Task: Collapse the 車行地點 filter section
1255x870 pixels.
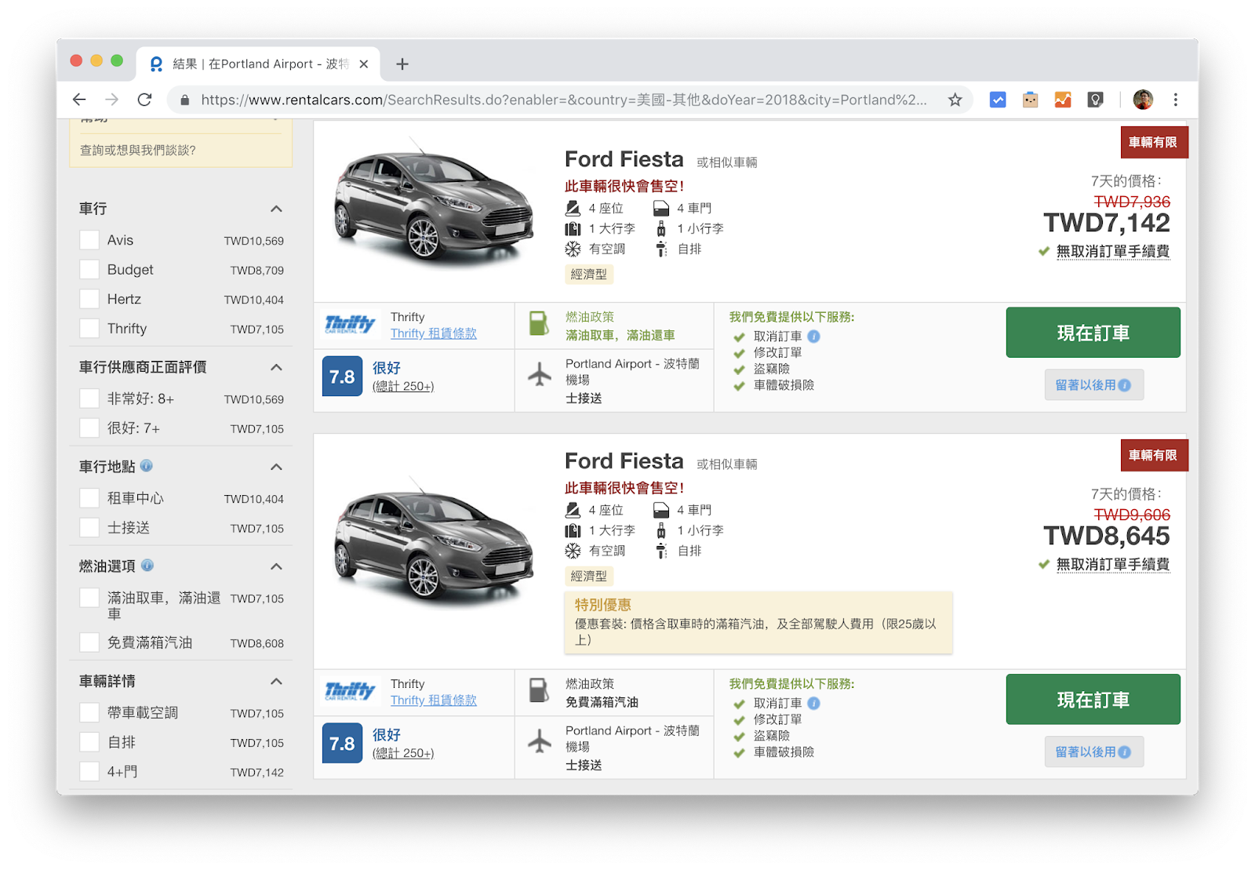Action: [276, 467]
